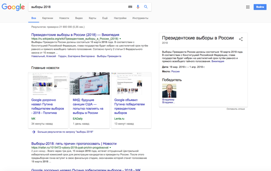Open bottom result Google досрочно назвал Путина
Image resolution: width=271 pixels, height=171 pixels.
[86, 170]
